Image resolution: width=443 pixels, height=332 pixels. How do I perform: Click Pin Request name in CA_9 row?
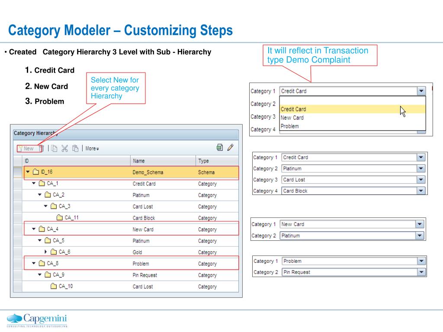pyautogui.click(x=144, y=275)
